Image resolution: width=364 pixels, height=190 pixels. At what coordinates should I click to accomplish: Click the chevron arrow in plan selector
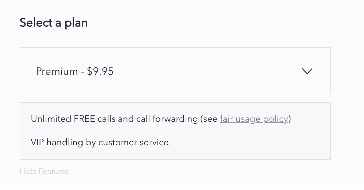(x=307, y=71)
